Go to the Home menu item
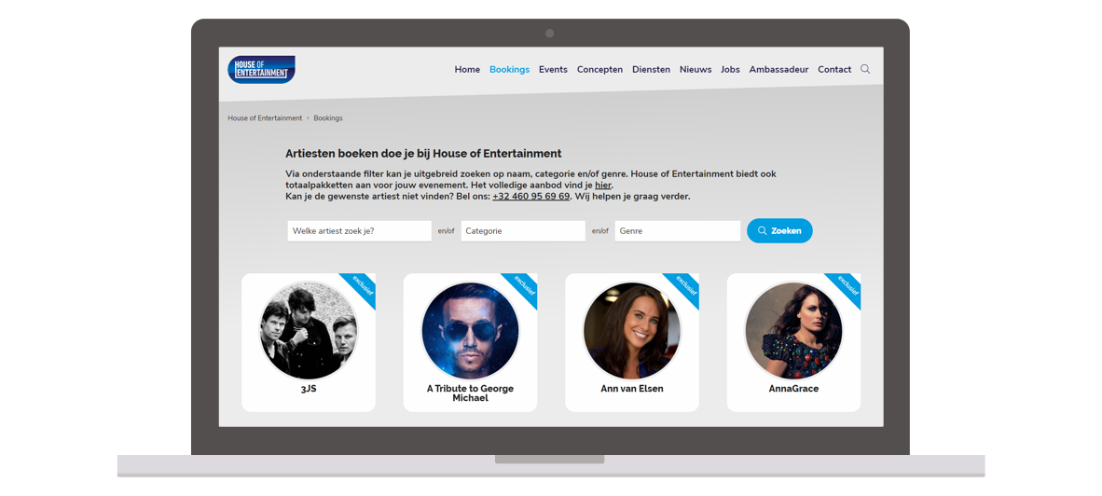 click(467, 70)
